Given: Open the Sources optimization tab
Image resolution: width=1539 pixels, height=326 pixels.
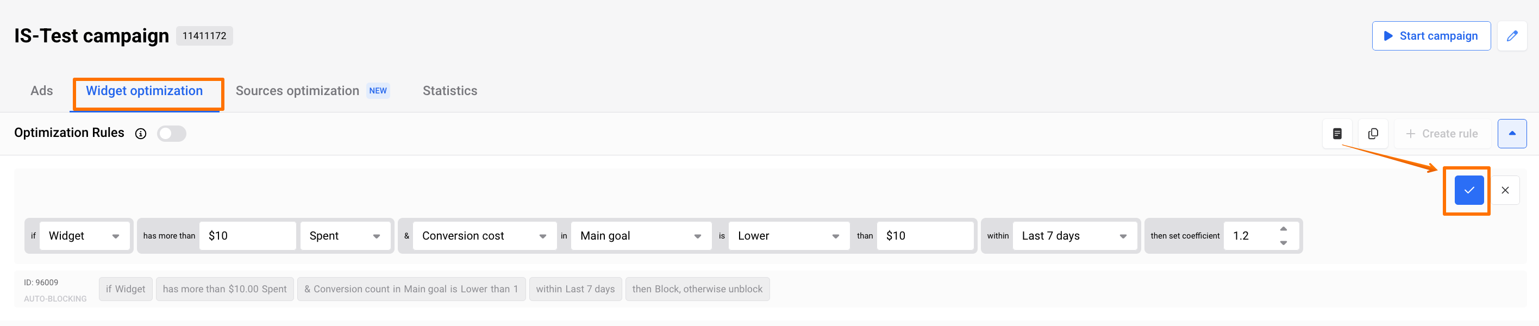Looking at the screenshot, I should point(297,91).
